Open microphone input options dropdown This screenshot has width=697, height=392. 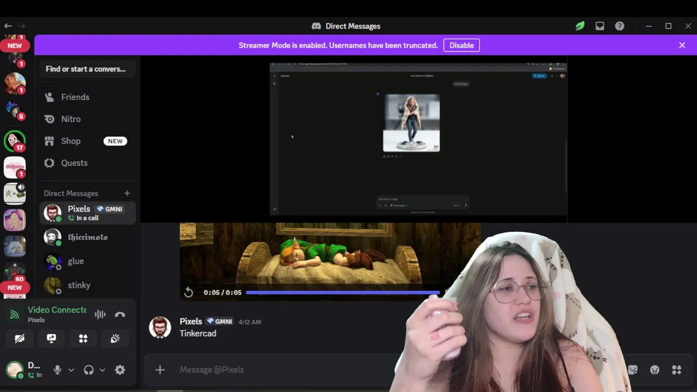71,370
